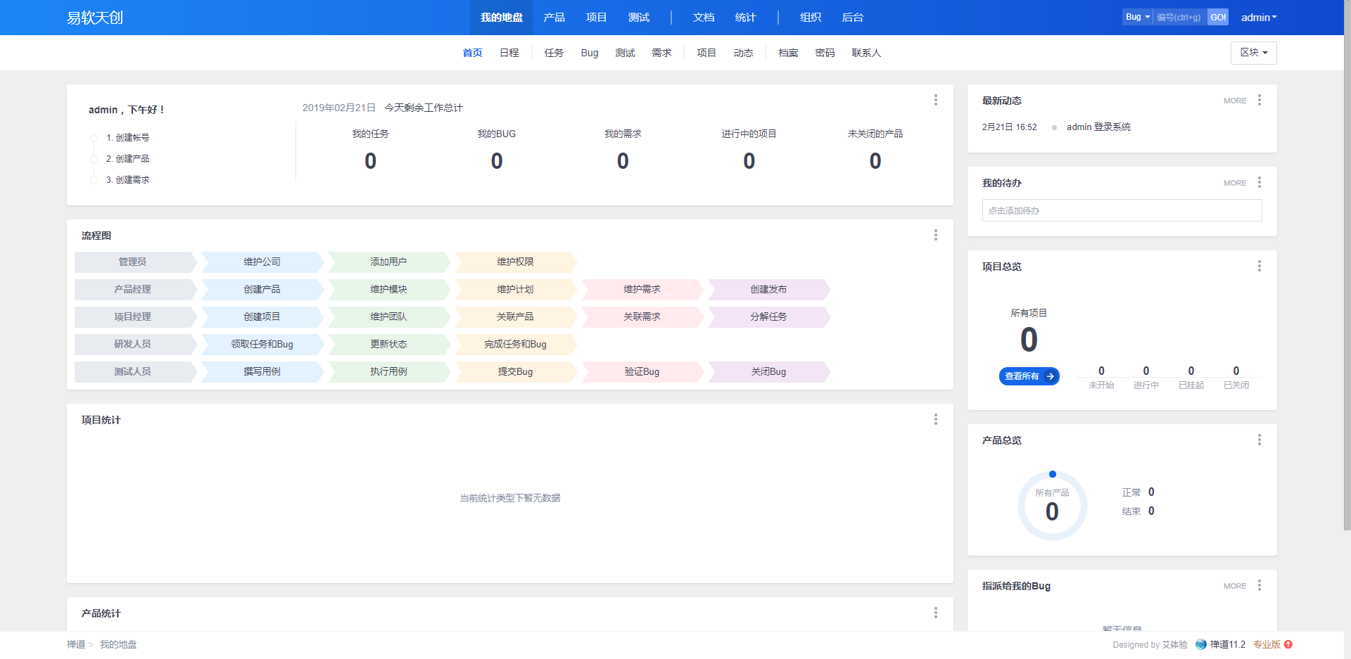The width and height of the screenshot is (1351, 659).
Task: Open the 最新动态 block's three-dot menu
Action: click(1260, 100)
